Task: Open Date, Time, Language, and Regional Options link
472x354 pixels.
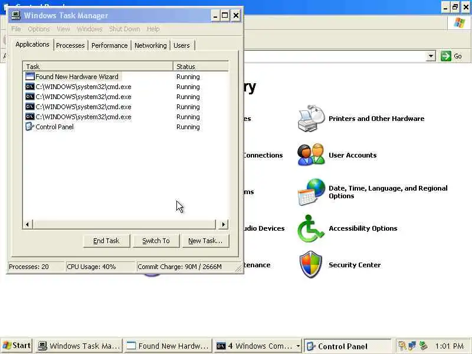Action: (x=388, y=192)
